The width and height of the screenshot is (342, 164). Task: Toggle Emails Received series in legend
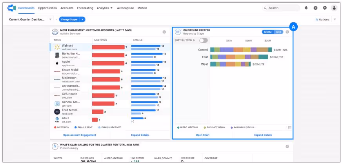pos(110,128)
